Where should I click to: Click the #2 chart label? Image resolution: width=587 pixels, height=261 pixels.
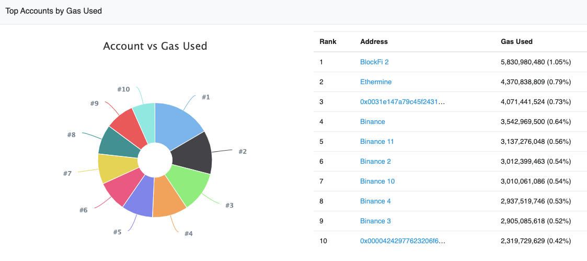coord(243,152)
